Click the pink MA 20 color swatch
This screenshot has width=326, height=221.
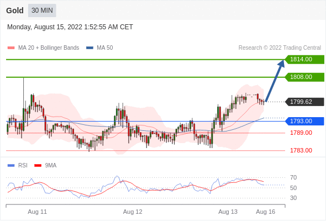[x=11, y=48]
